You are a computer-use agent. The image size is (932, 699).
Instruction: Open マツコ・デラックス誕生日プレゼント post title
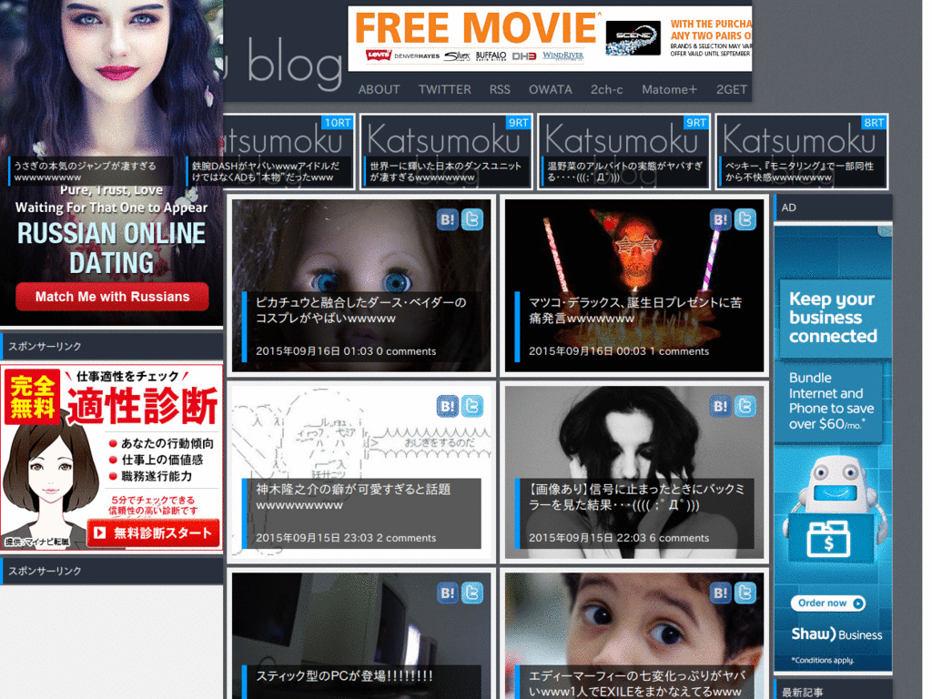coord(634,310)
